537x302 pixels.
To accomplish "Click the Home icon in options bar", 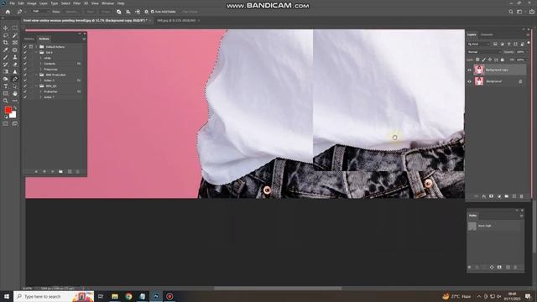I will pos(8,12).
